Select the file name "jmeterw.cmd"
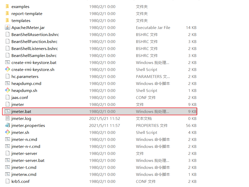Screen dimensions: 249x187 coord(24,174)
